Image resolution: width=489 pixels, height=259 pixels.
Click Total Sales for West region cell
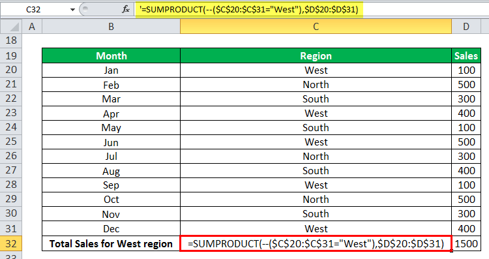111,243
